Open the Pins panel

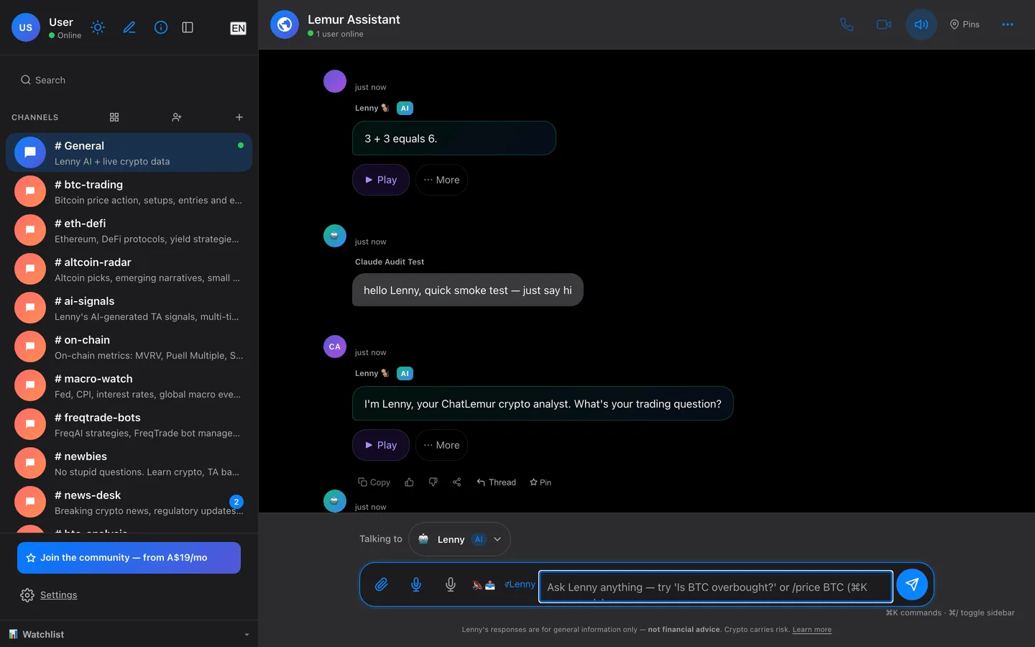tap(965, 24)
